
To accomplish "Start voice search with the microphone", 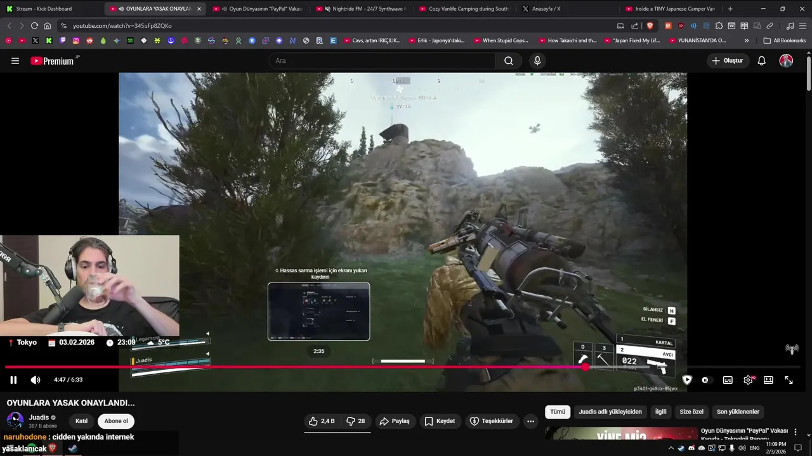I will point(537,61).
